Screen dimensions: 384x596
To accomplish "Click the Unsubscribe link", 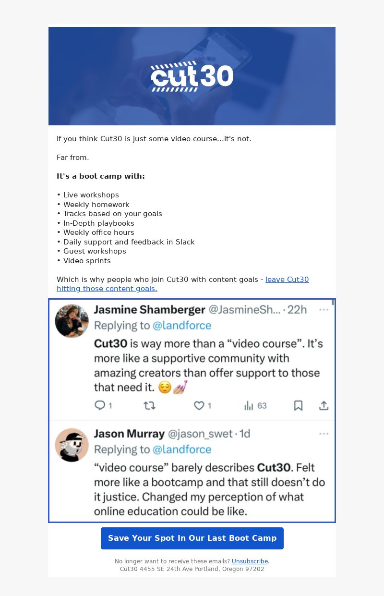I will pos(250,561).
